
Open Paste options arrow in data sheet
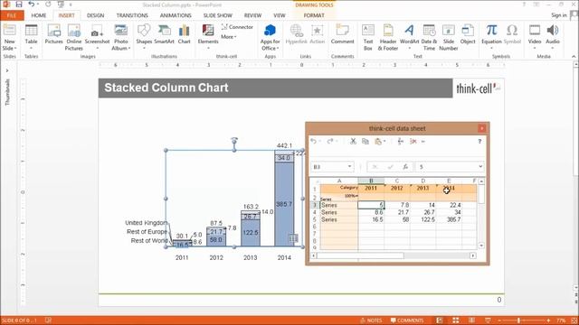384,142
